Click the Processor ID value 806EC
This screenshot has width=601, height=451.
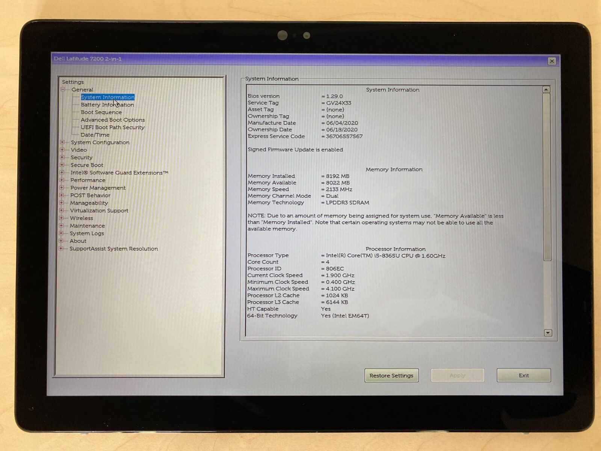[x=335, y=269]
